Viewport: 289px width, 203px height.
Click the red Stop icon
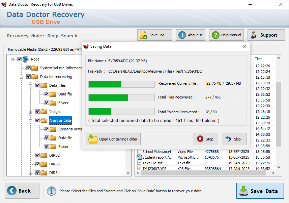coord(200,139)
